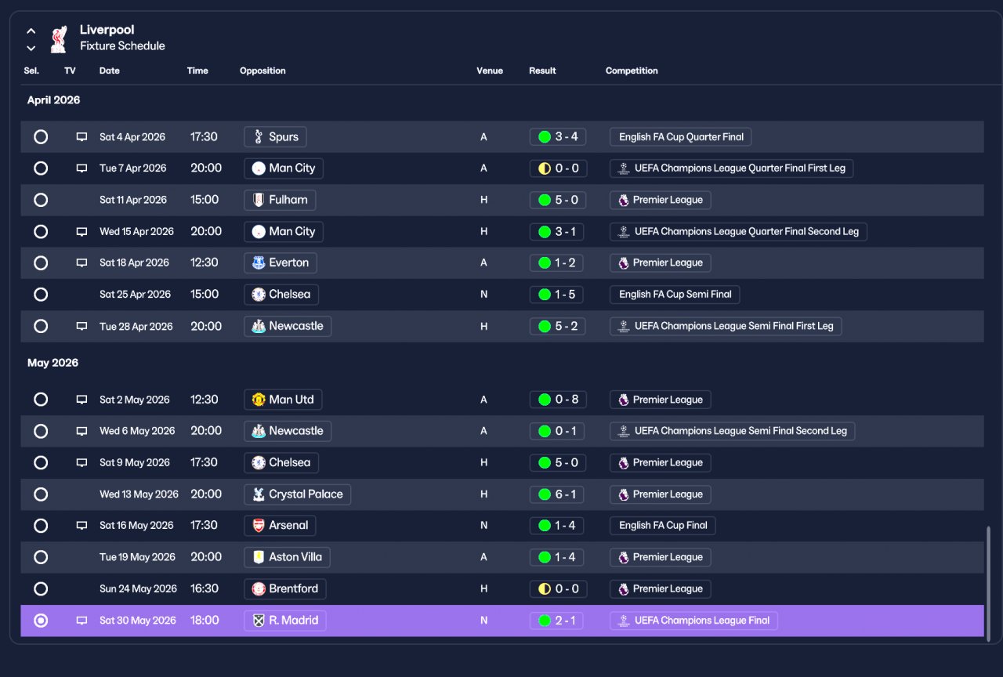Click the April 2026 month heading
The height and width of the screenshot is (677, 1003).
pyautogui.click(x=53, y=100)
